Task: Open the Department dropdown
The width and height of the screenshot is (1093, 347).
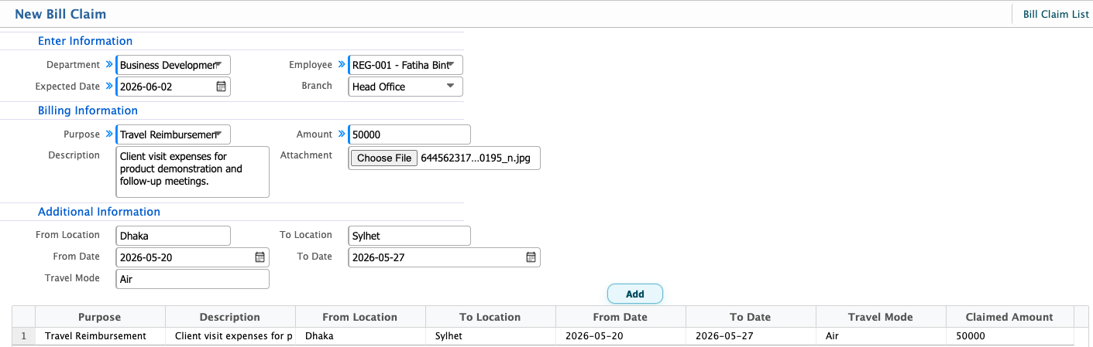Action: [174, 65]
